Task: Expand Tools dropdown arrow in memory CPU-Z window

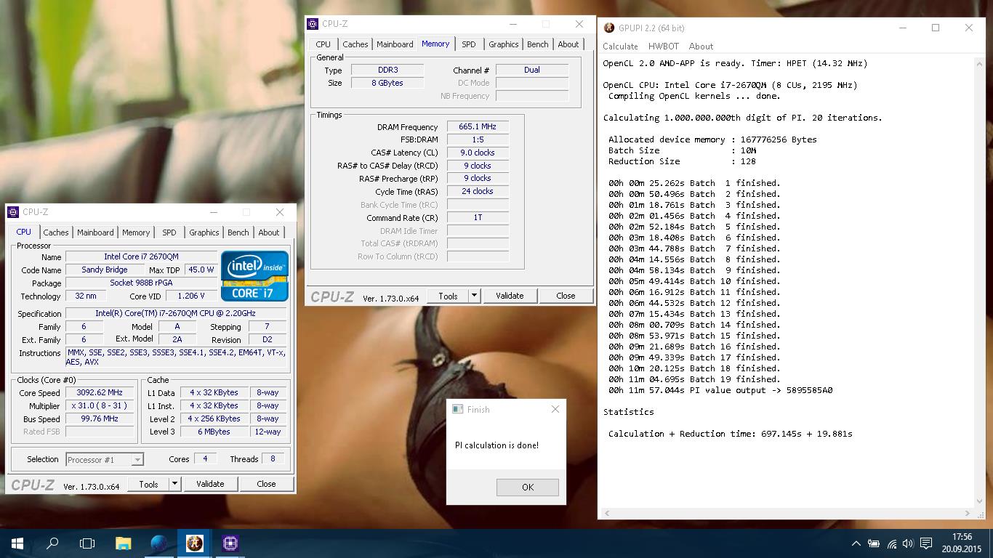Action: coord(474,296)
